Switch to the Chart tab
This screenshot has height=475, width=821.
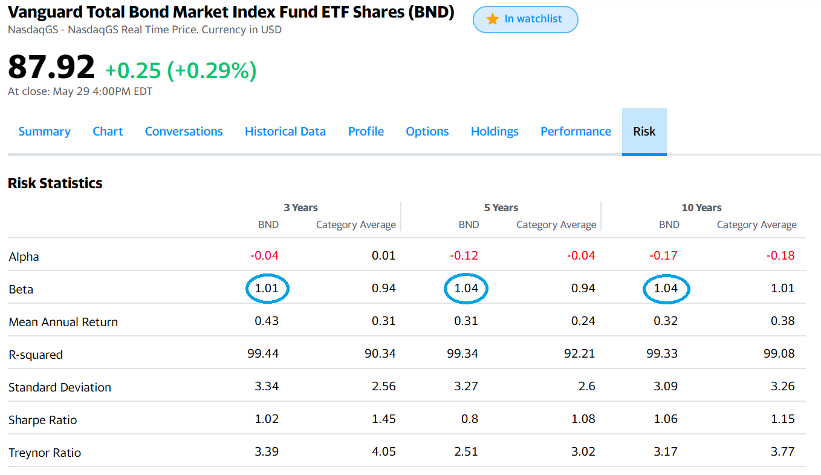coord(108,131)
